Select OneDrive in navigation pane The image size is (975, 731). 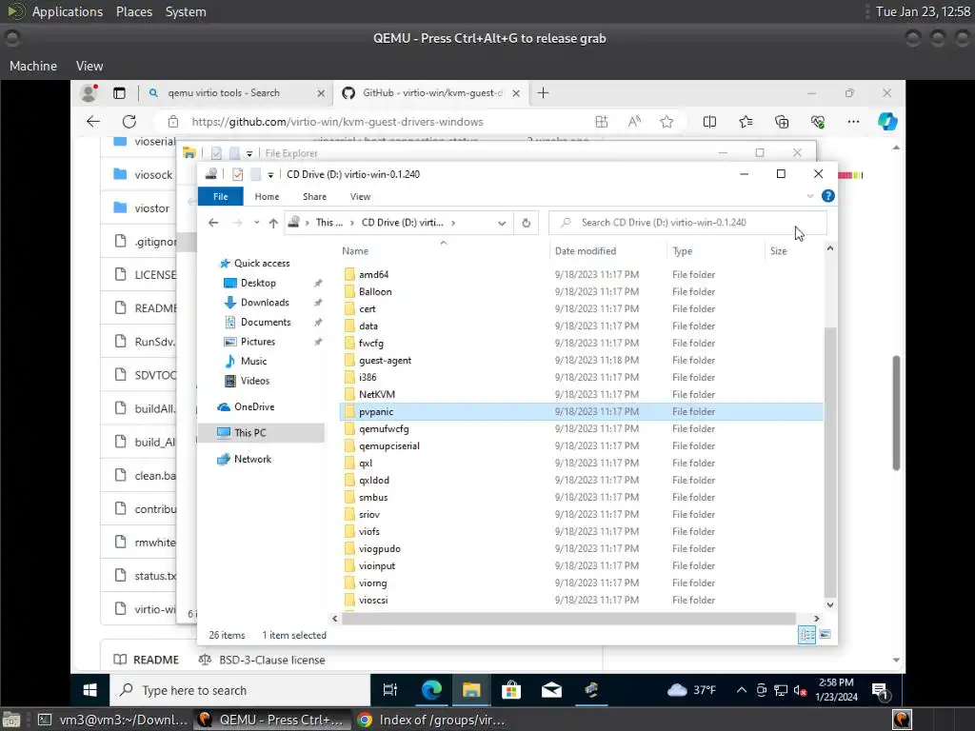pos(253,406)
